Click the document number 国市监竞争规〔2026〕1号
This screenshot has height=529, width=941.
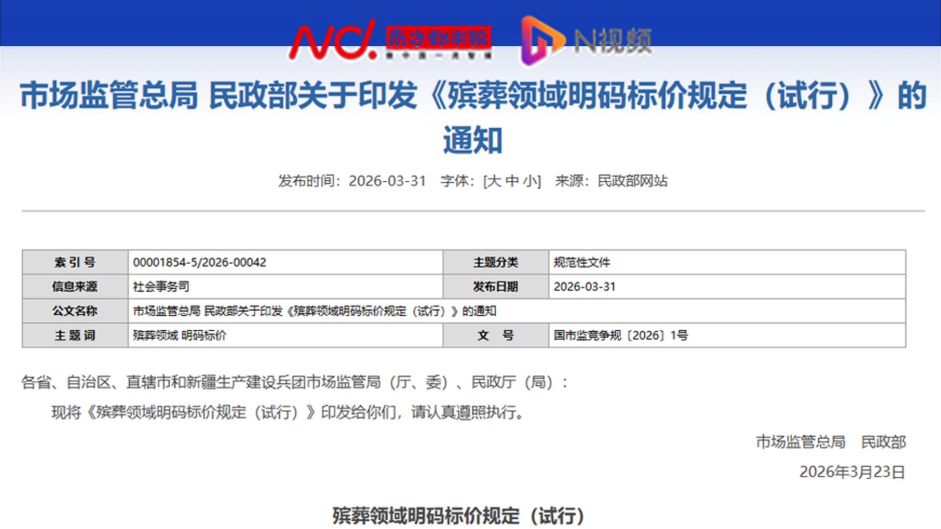click(x=620, y=335)
